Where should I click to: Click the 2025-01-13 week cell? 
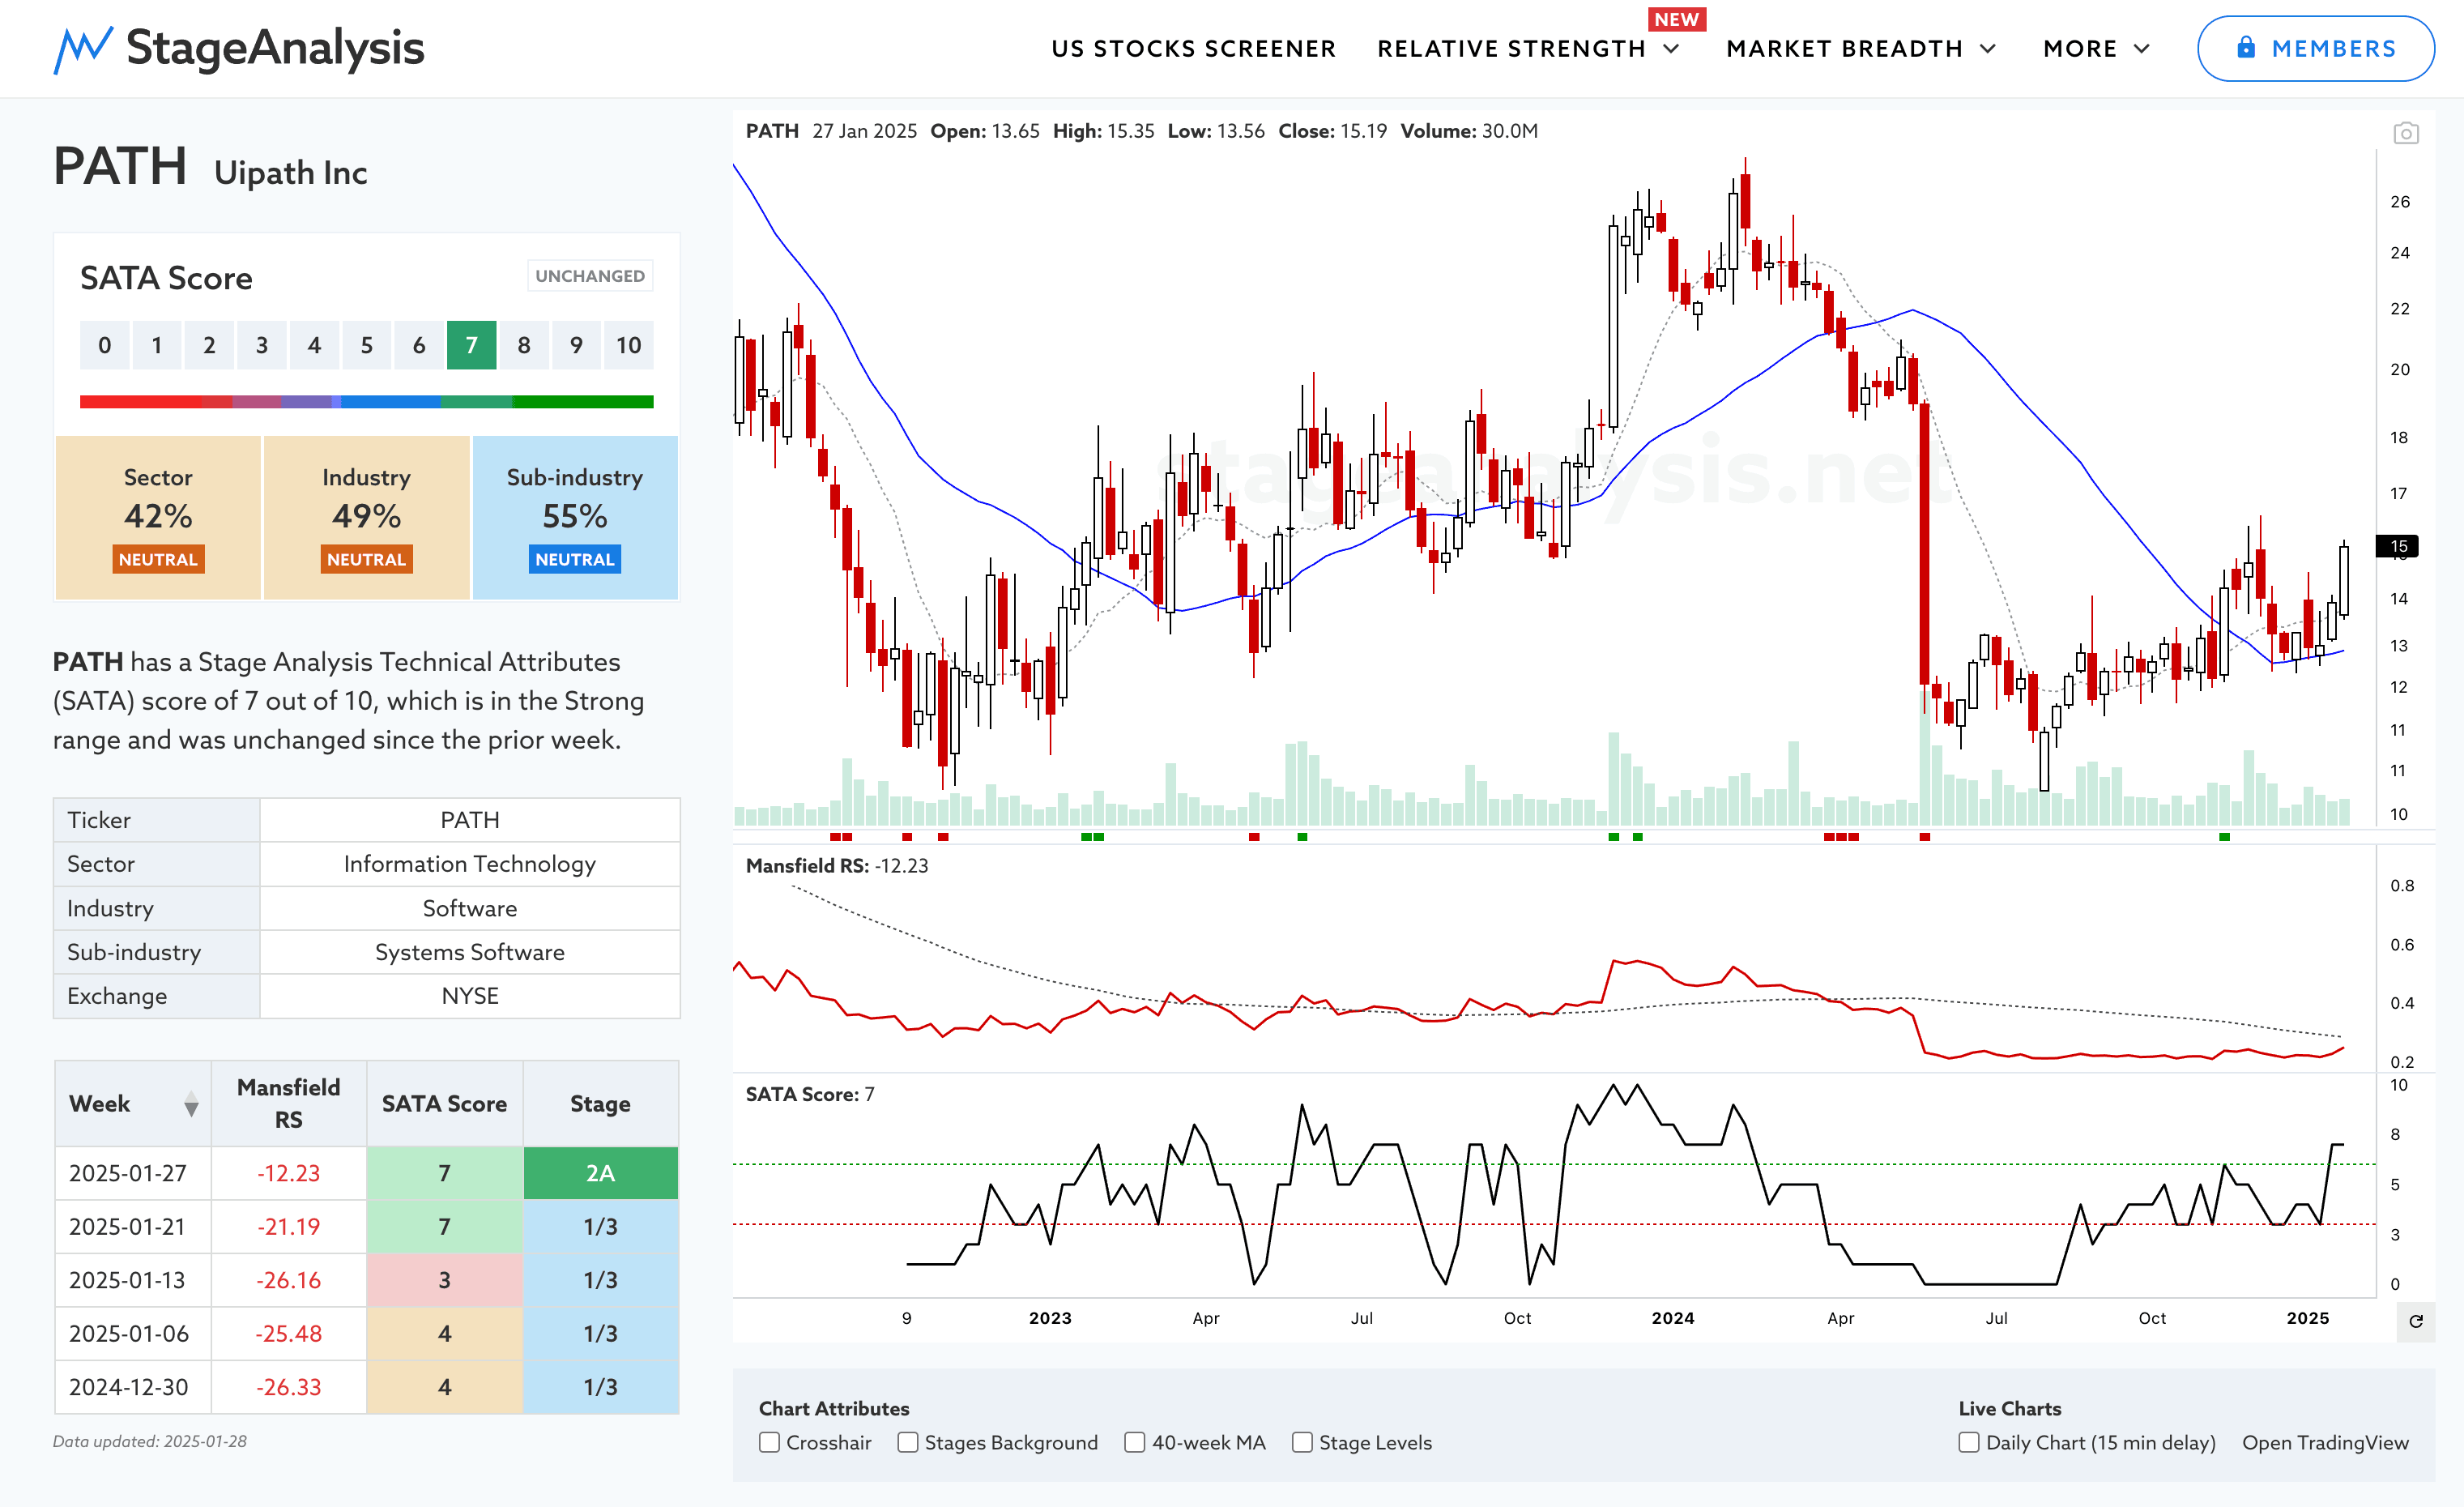[x=132, y=1280]
